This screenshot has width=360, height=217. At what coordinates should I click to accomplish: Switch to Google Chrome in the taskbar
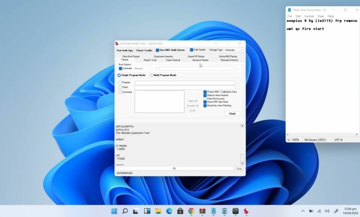tap(191, 211)
